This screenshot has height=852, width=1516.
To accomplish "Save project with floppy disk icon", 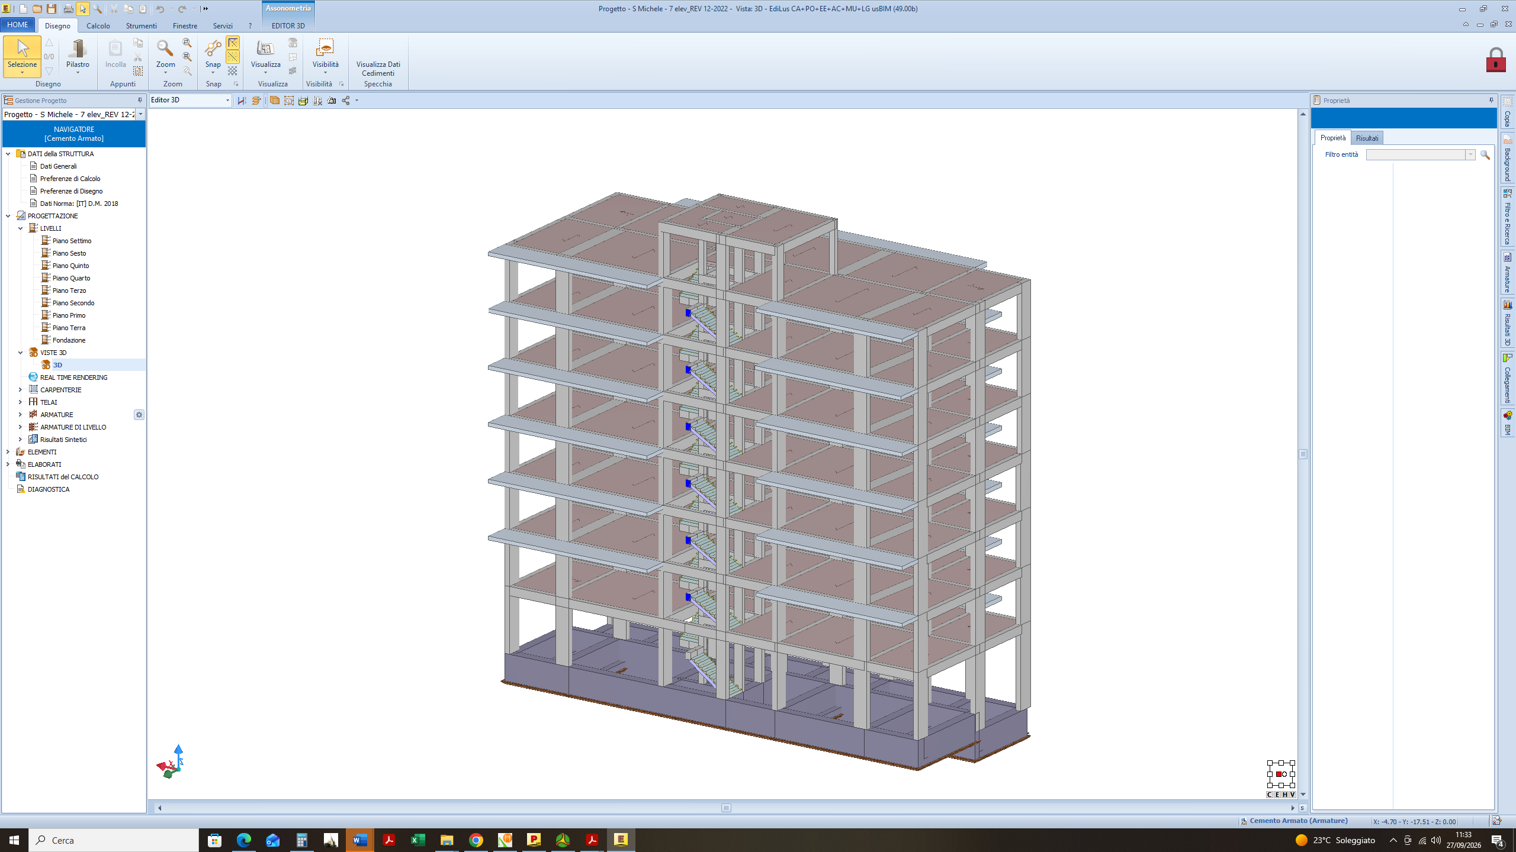I will pos(52,9).
